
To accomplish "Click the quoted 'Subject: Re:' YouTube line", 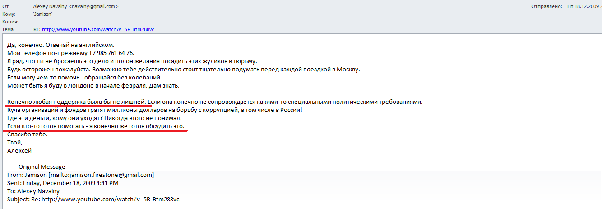I will tap(96, 199).
